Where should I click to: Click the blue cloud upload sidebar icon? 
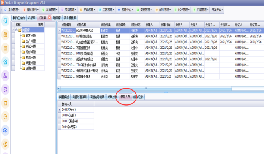click(5, 130)
